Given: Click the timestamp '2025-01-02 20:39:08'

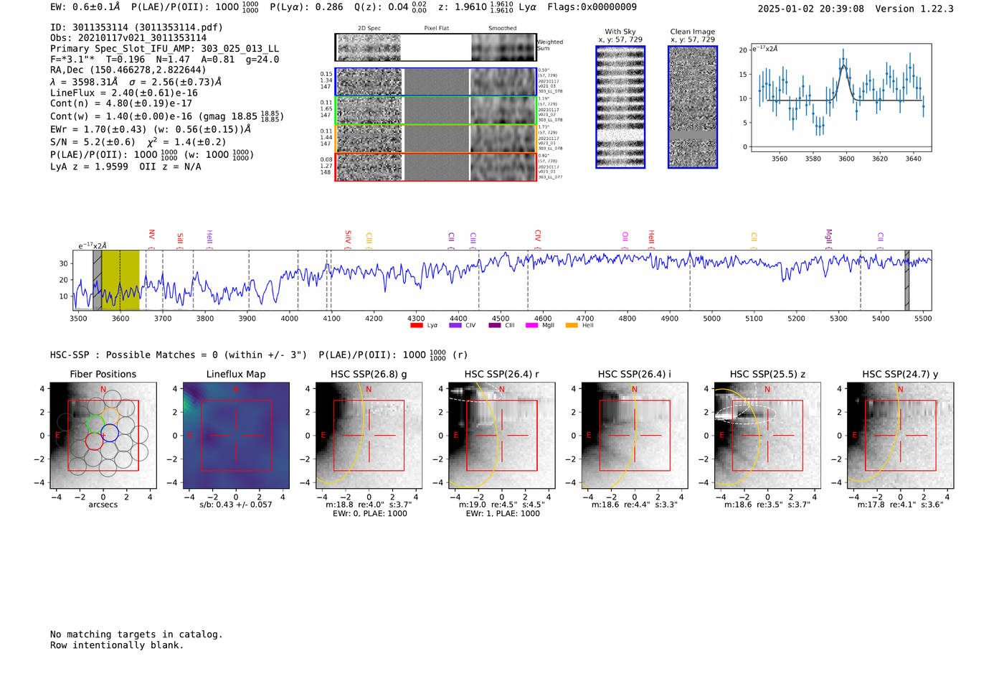Looking at the screenshot, I should point(811,9).
